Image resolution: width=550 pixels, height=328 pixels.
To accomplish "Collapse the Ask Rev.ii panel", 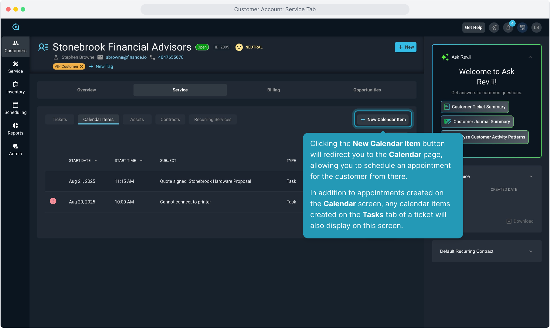I will tap(530, 57).
